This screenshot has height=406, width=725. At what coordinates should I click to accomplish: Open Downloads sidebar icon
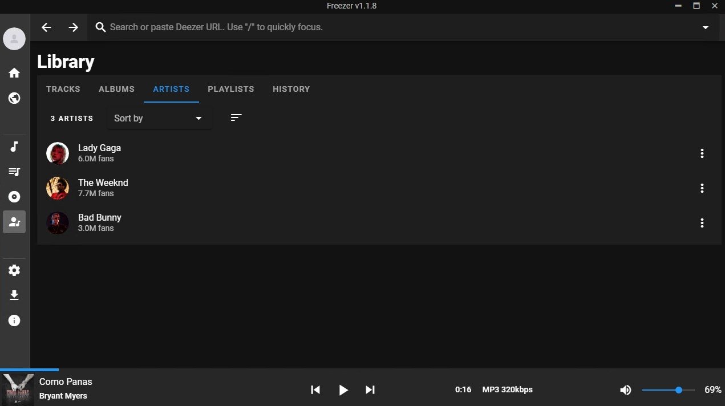[x=14, y=295]
